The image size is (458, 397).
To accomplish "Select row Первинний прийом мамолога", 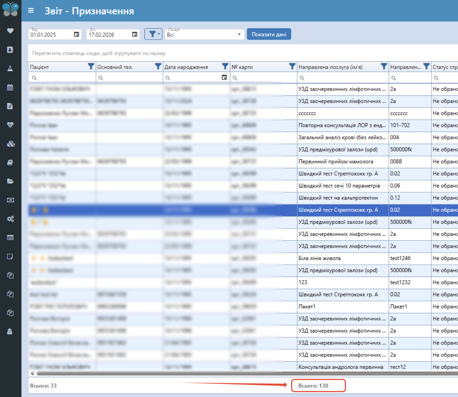I will [x=243, y=161].
